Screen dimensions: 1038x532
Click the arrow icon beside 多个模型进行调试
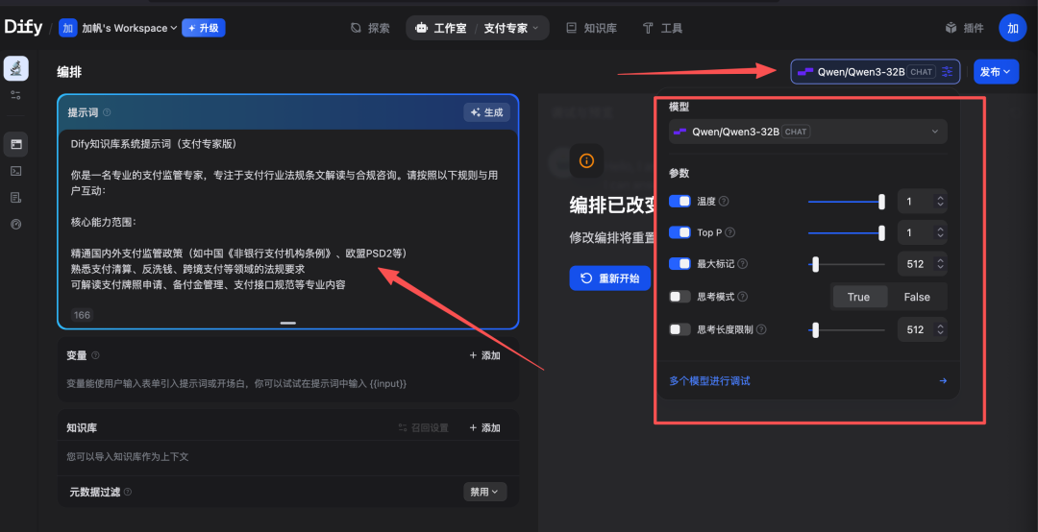tap(943, 381)
